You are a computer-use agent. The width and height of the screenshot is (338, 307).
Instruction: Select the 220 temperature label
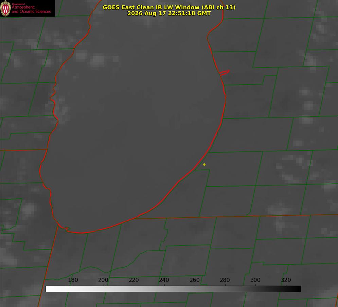[134, 280]
